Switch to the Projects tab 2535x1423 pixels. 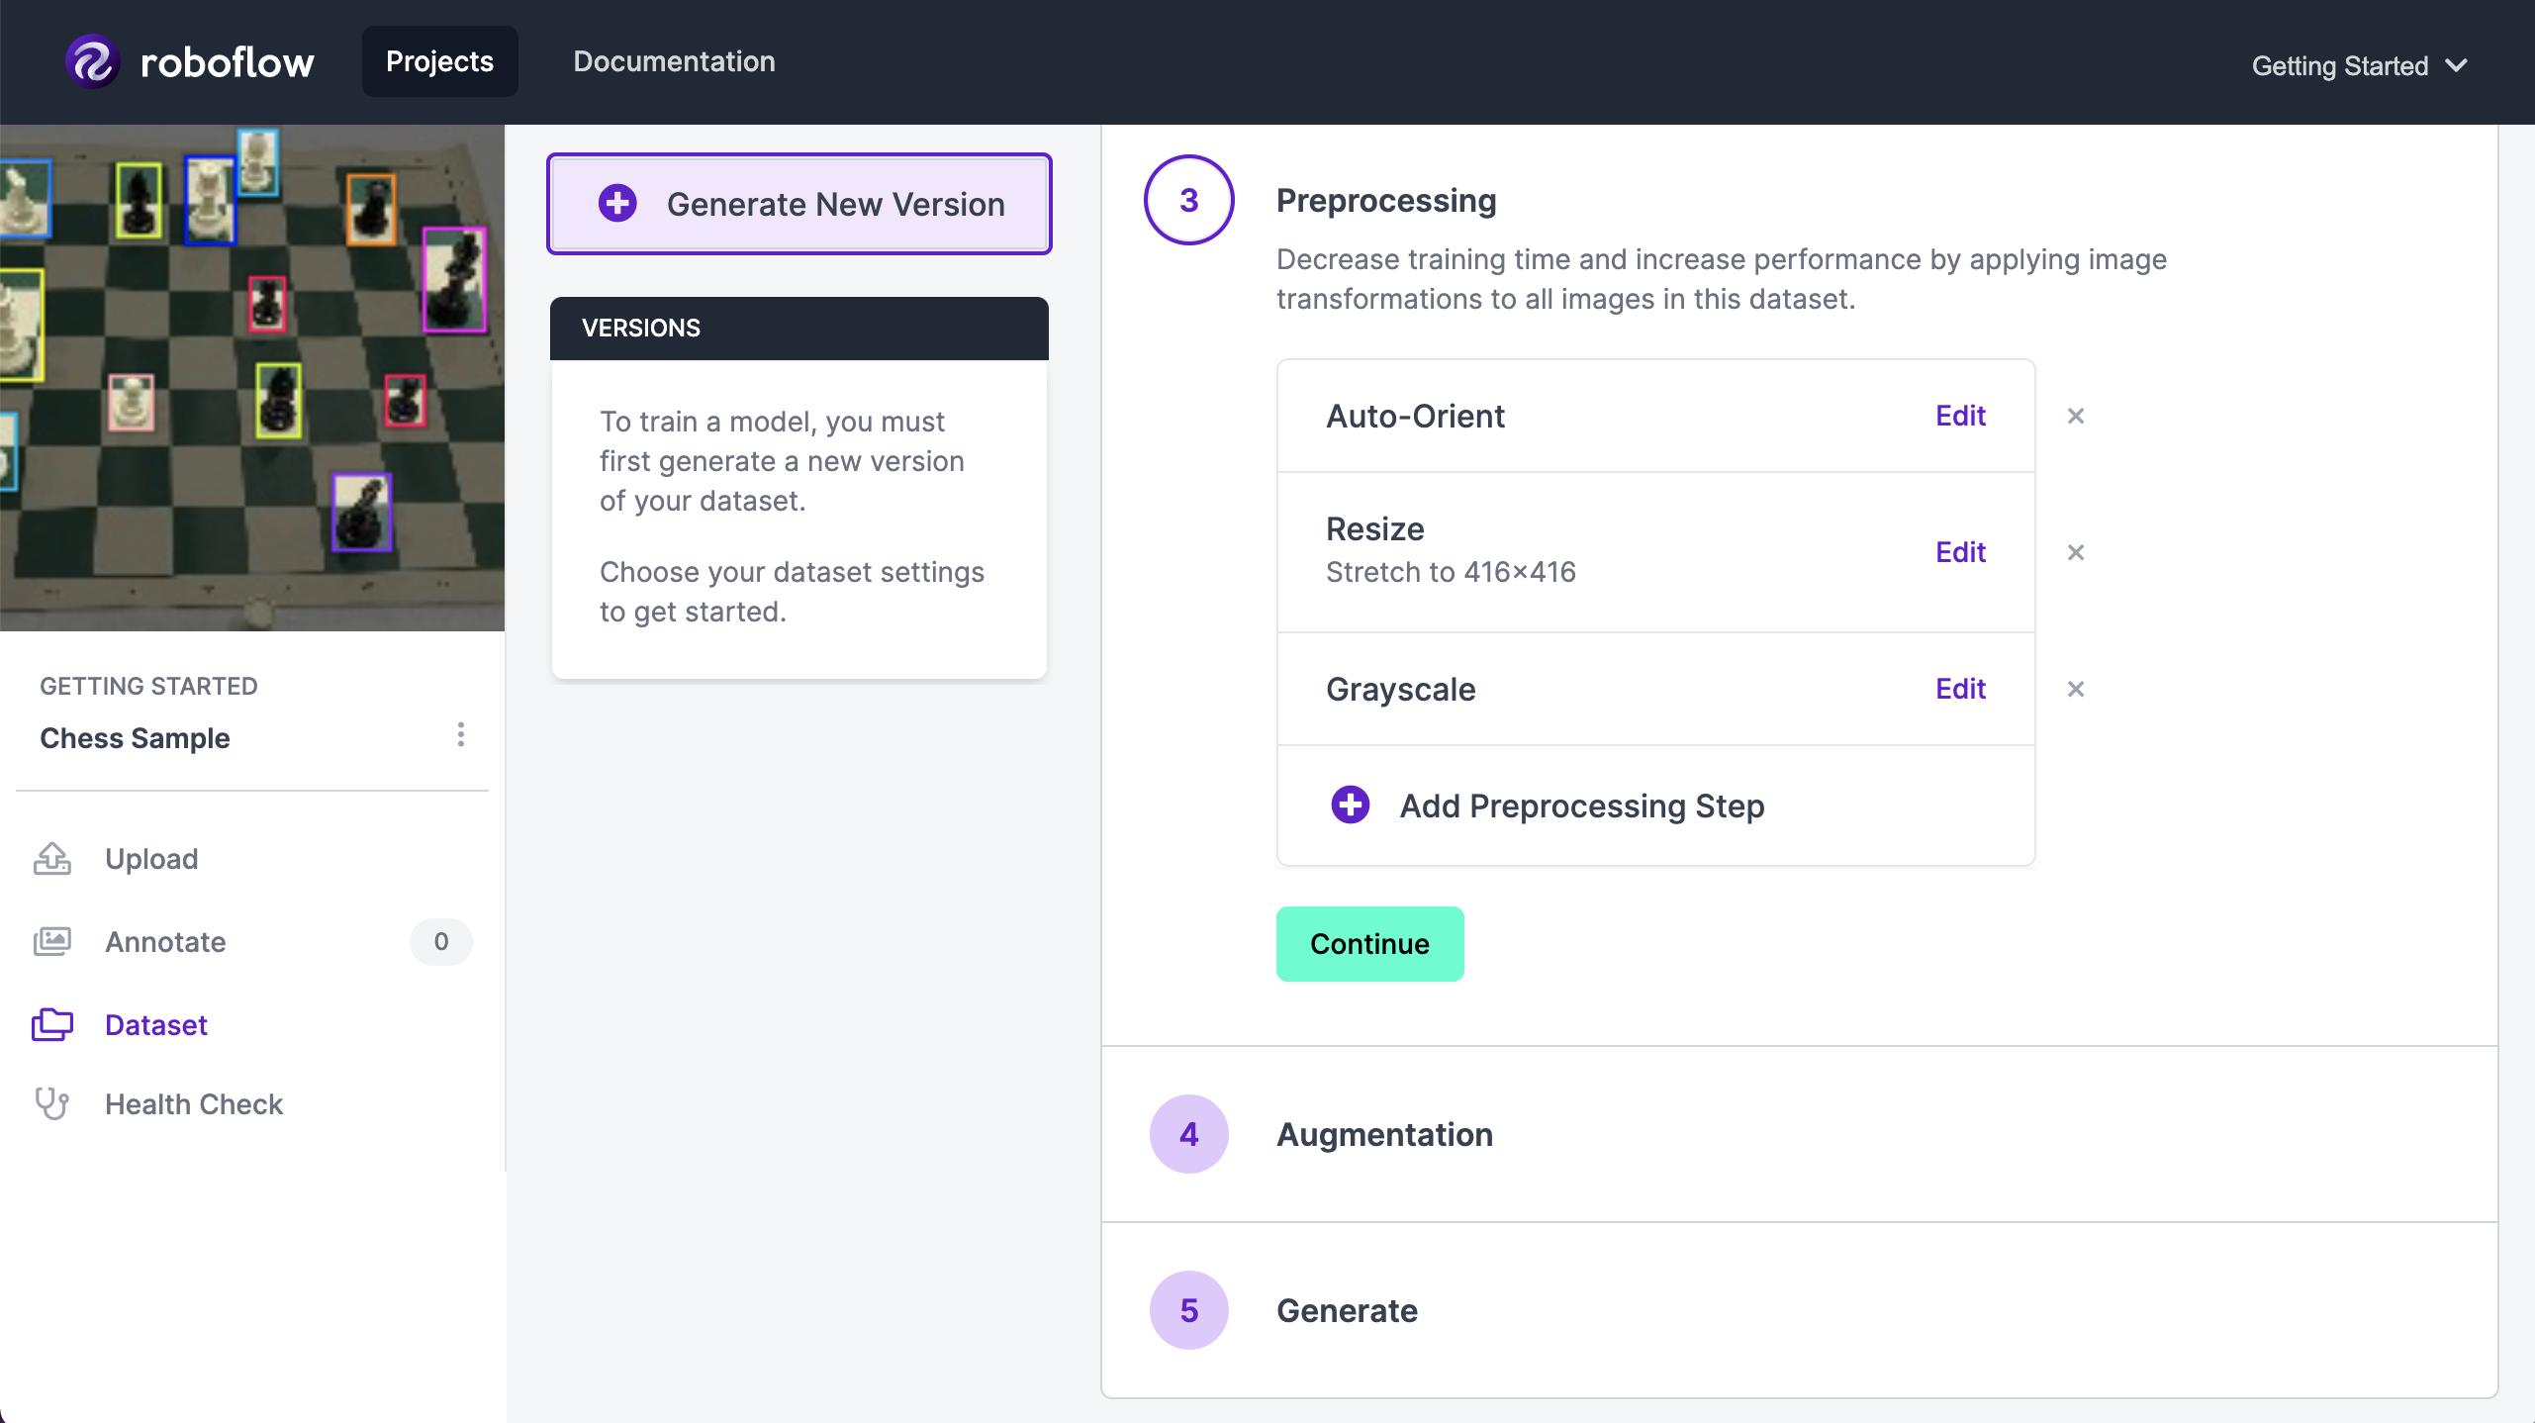[439, 60]
